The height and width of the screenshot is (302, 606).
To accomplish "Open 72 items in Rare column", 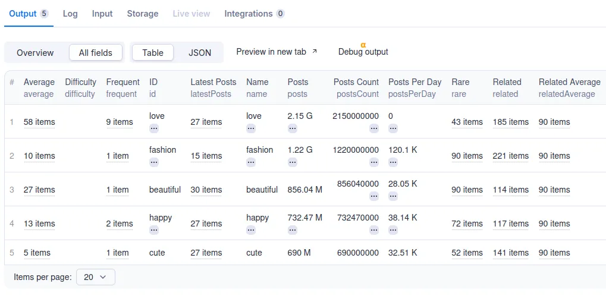I will [x=467, y=224].
